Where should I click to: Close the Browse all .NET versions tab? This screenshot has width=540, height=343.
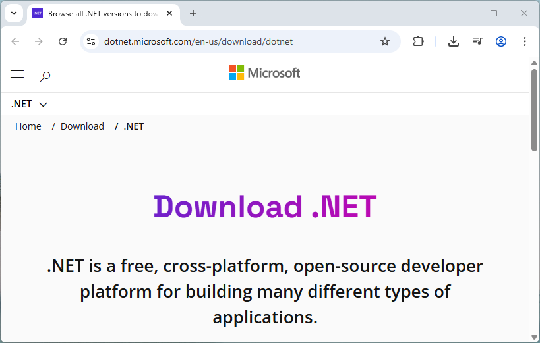pyautogui.click(x=169, y=13)
